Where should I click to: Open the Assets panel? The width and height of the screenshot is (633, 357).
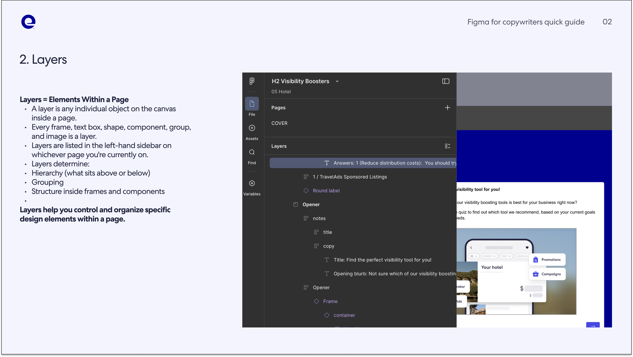pos(252,128)
